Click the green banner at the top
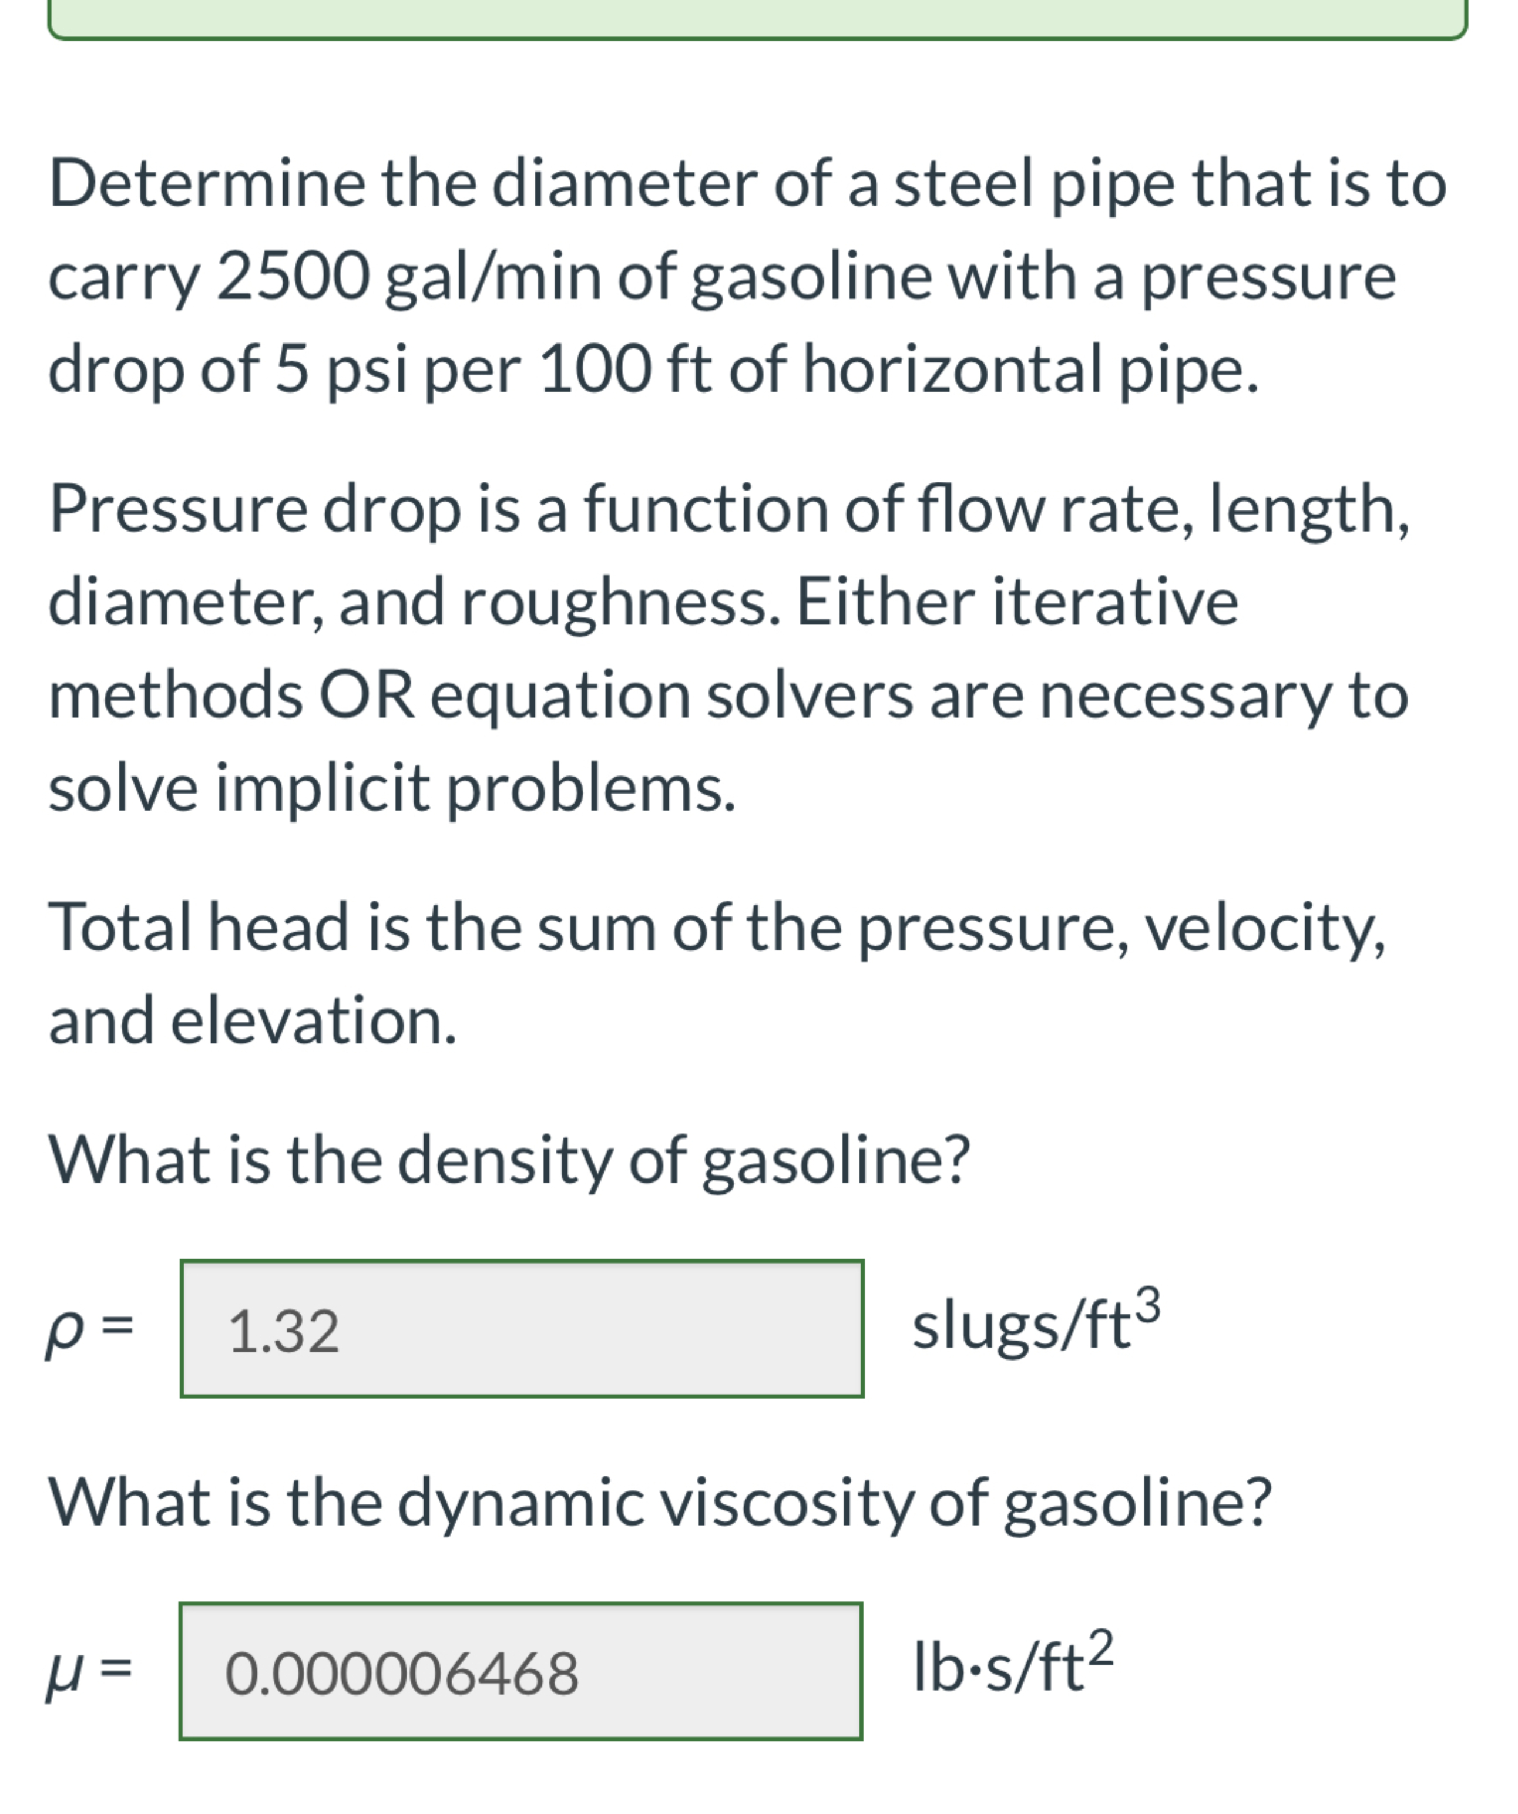This screenshot has width=1518, height=1814. pyautogui.click(x=758, y=17)
